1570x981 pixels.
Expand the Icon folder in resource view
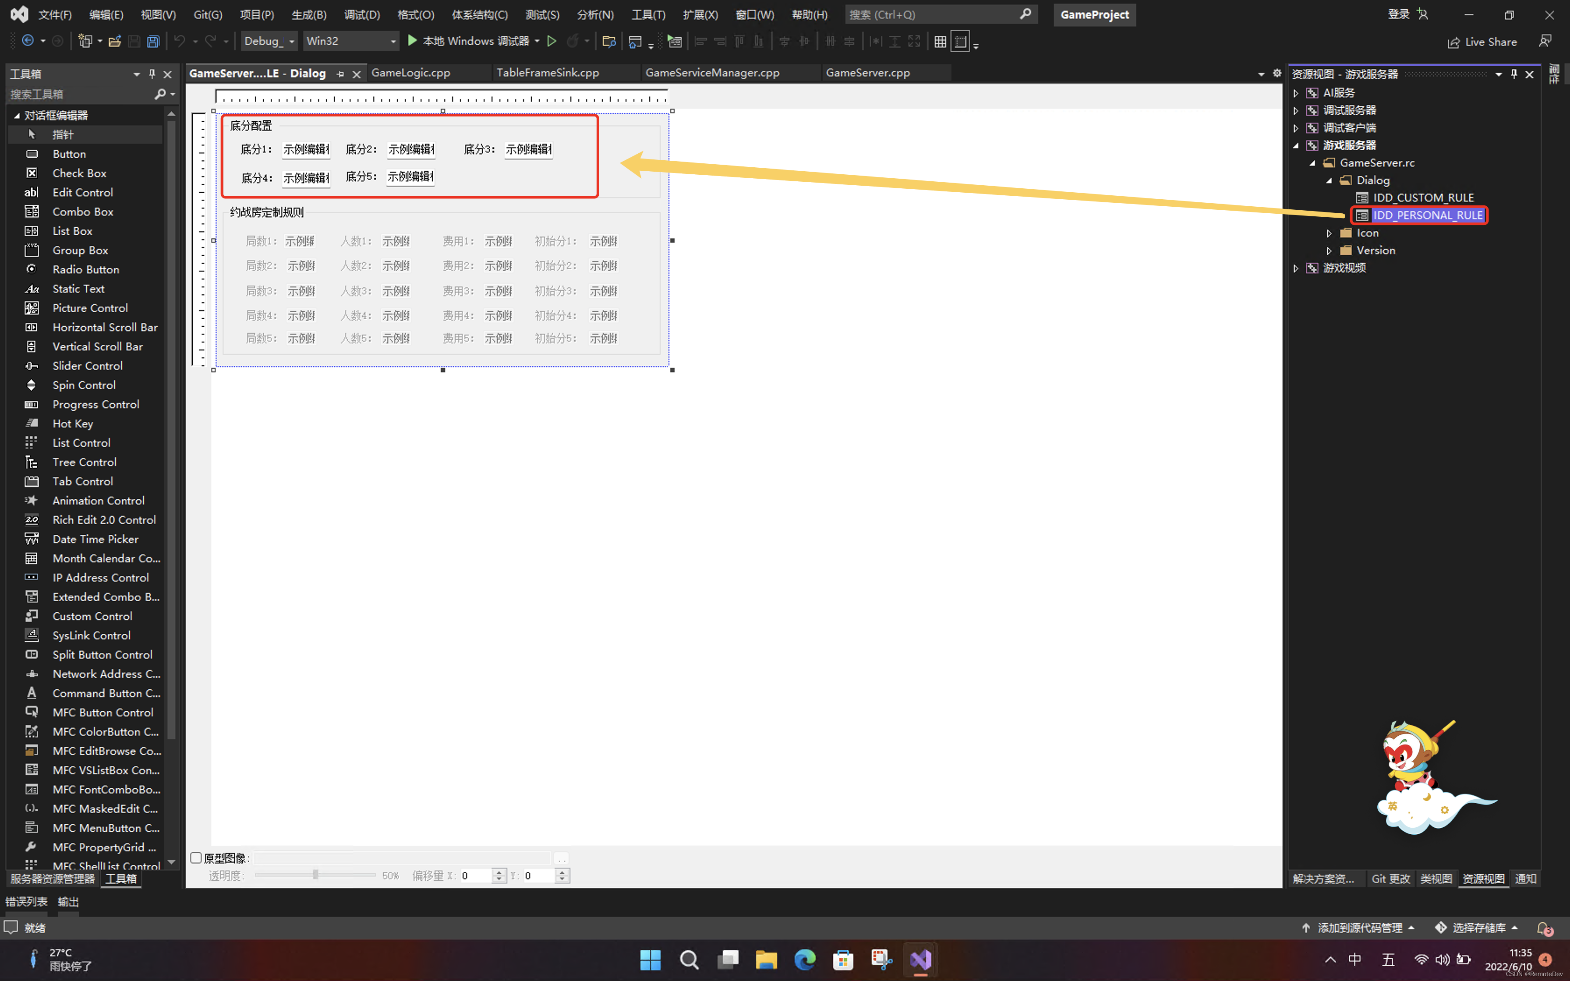point(1329,233)
